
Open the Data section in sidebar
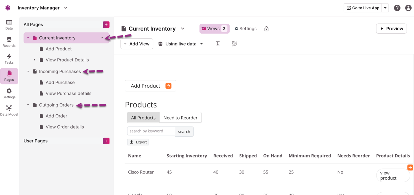(x=9, y=25)
